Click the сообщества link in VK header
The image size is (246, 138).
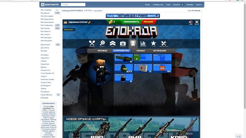(x=158, y=5)
